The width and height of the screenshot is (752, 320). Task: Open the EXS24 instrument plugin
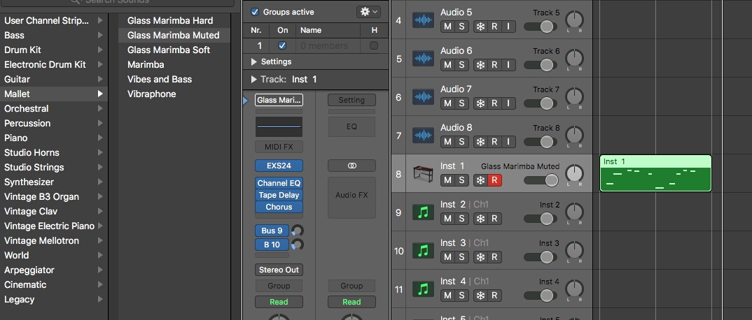[x=279, y=166]
